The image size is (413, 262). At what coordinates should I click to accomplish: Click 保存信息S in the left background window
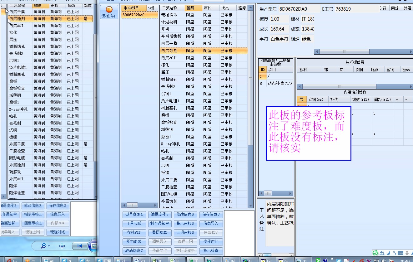58,206
